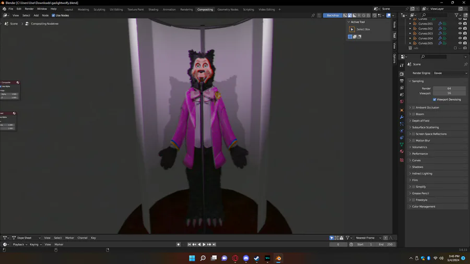Switch to the Geometry Nodes workspace tab
The width and height of the screenshot is (470, 264).
tap(228, 9)
